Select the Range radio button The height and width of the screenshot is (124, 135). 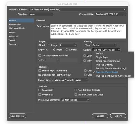point(49,45)
